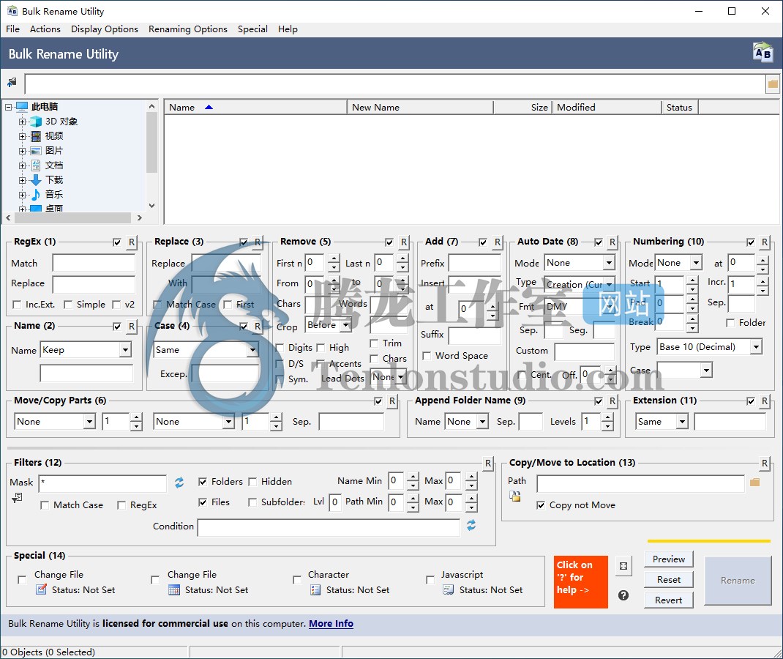Open Display Options menu
Viewport: 783px width, 659px height.
pyautogui.click(x=105, y=29)
